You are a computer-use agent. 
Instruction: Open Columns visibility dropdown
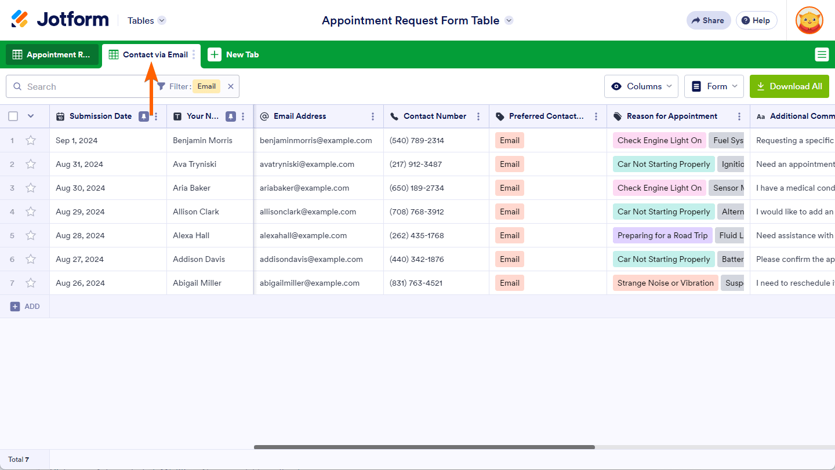coord(641,86)
